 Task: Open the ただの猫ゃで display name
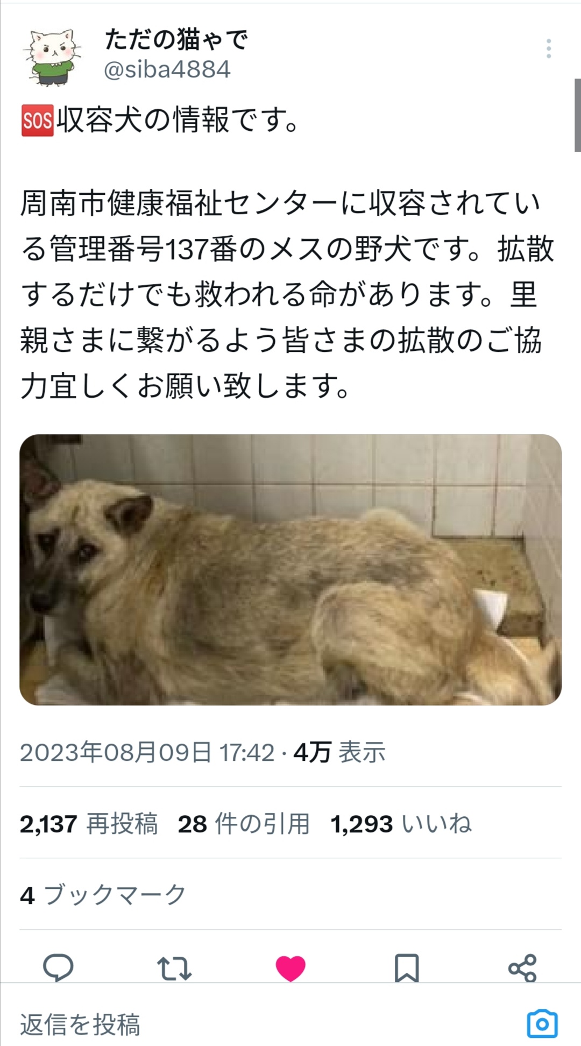click(x=176, y=40)
